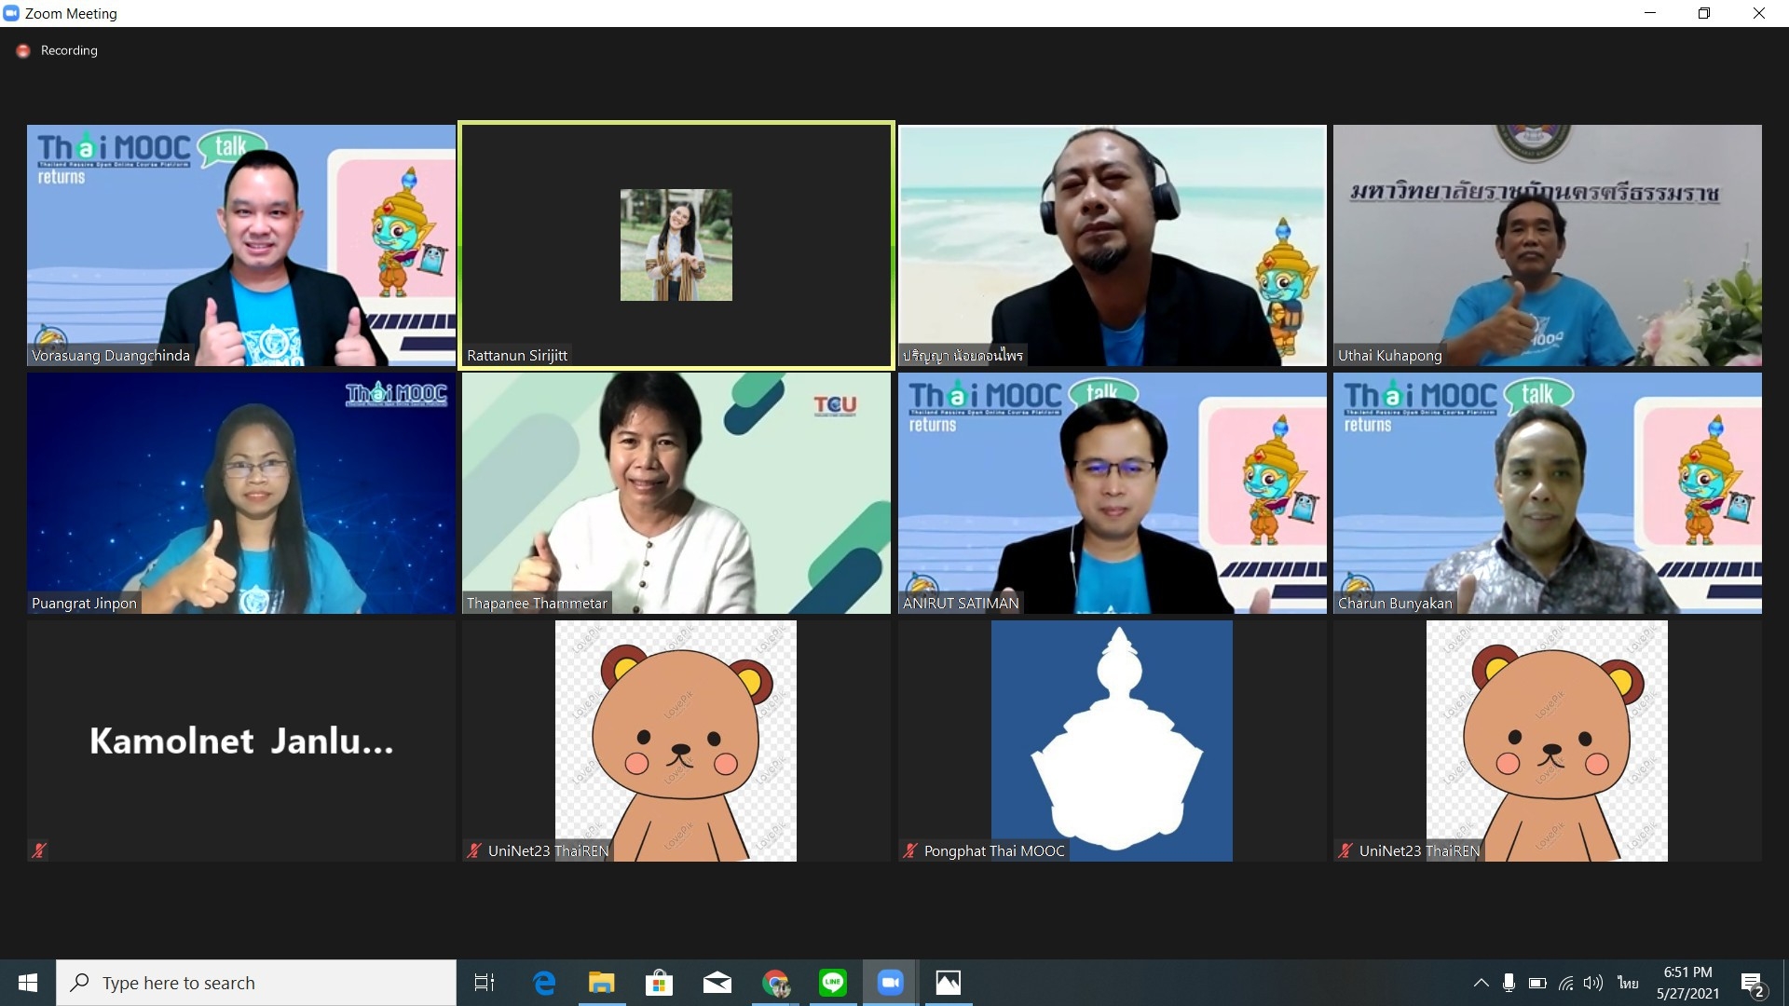Open Task View from the taskbar

pos(485,983)
